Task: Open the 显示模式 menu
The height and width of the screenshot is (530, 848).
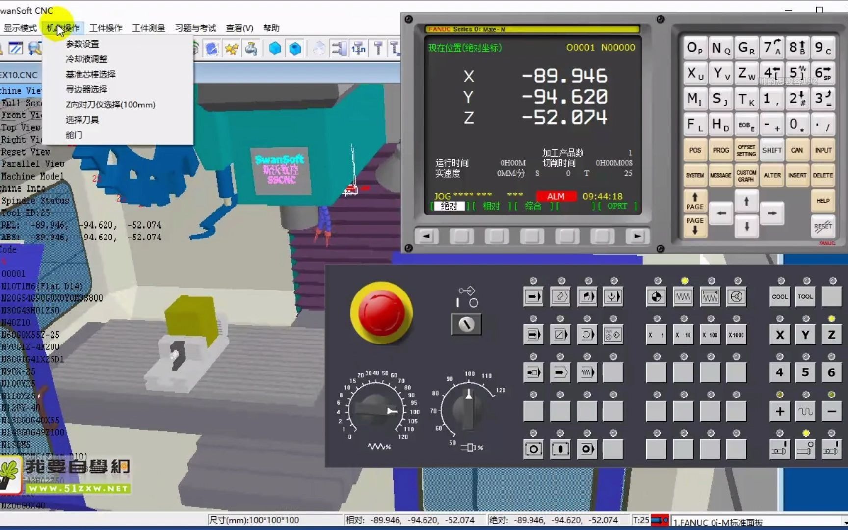Action: [20, 28]
